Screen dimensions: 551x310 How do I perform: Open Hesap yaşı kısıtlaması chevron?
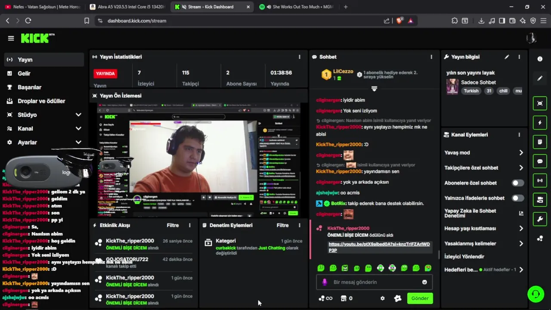(521, 229)
